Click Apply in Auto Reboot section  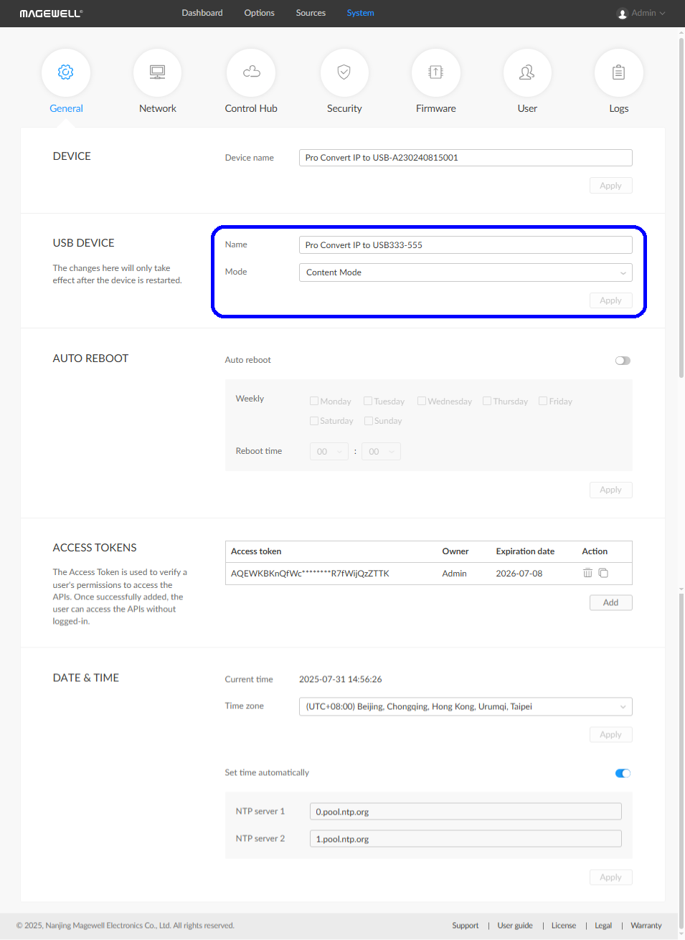tap(611, 490)
